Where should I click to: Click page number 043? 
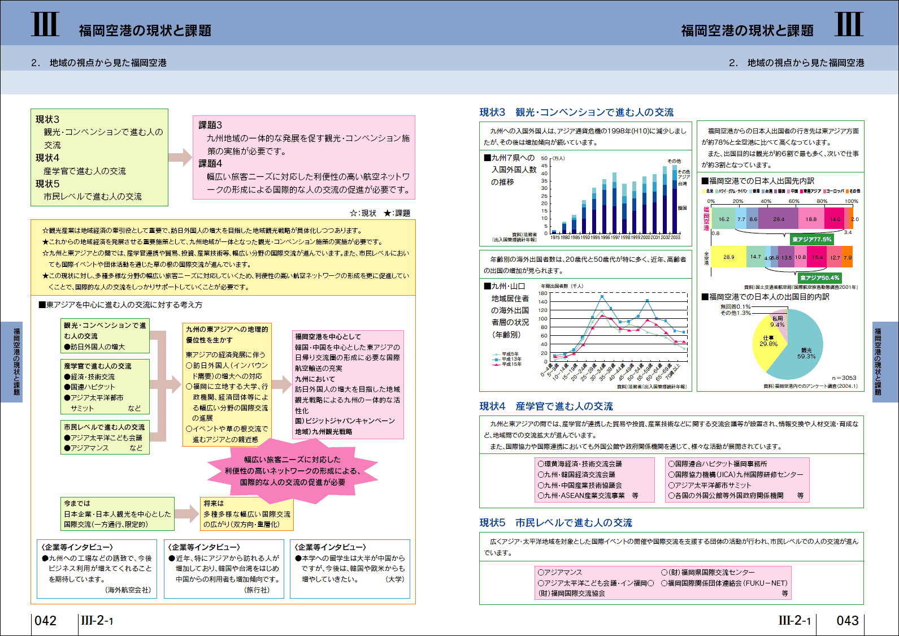tap(847, 621)
